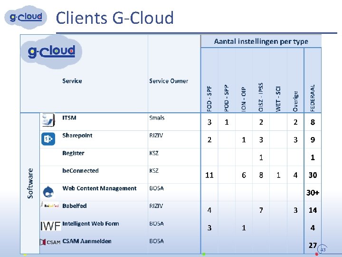Click the Smals owner cell
The height and width of the screenshot is (257, 342).
pos(157,118)
